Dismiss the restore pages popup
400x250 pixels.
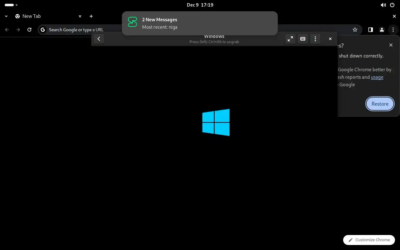pyautogui.click(x=391, y=45)
